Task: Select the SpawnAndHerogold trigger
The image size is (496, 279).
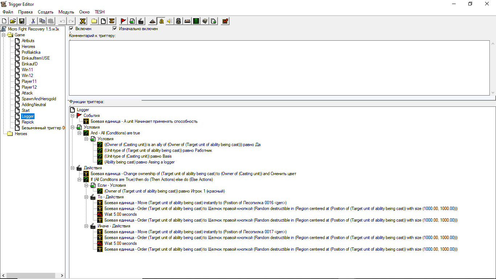Action: 39,99
